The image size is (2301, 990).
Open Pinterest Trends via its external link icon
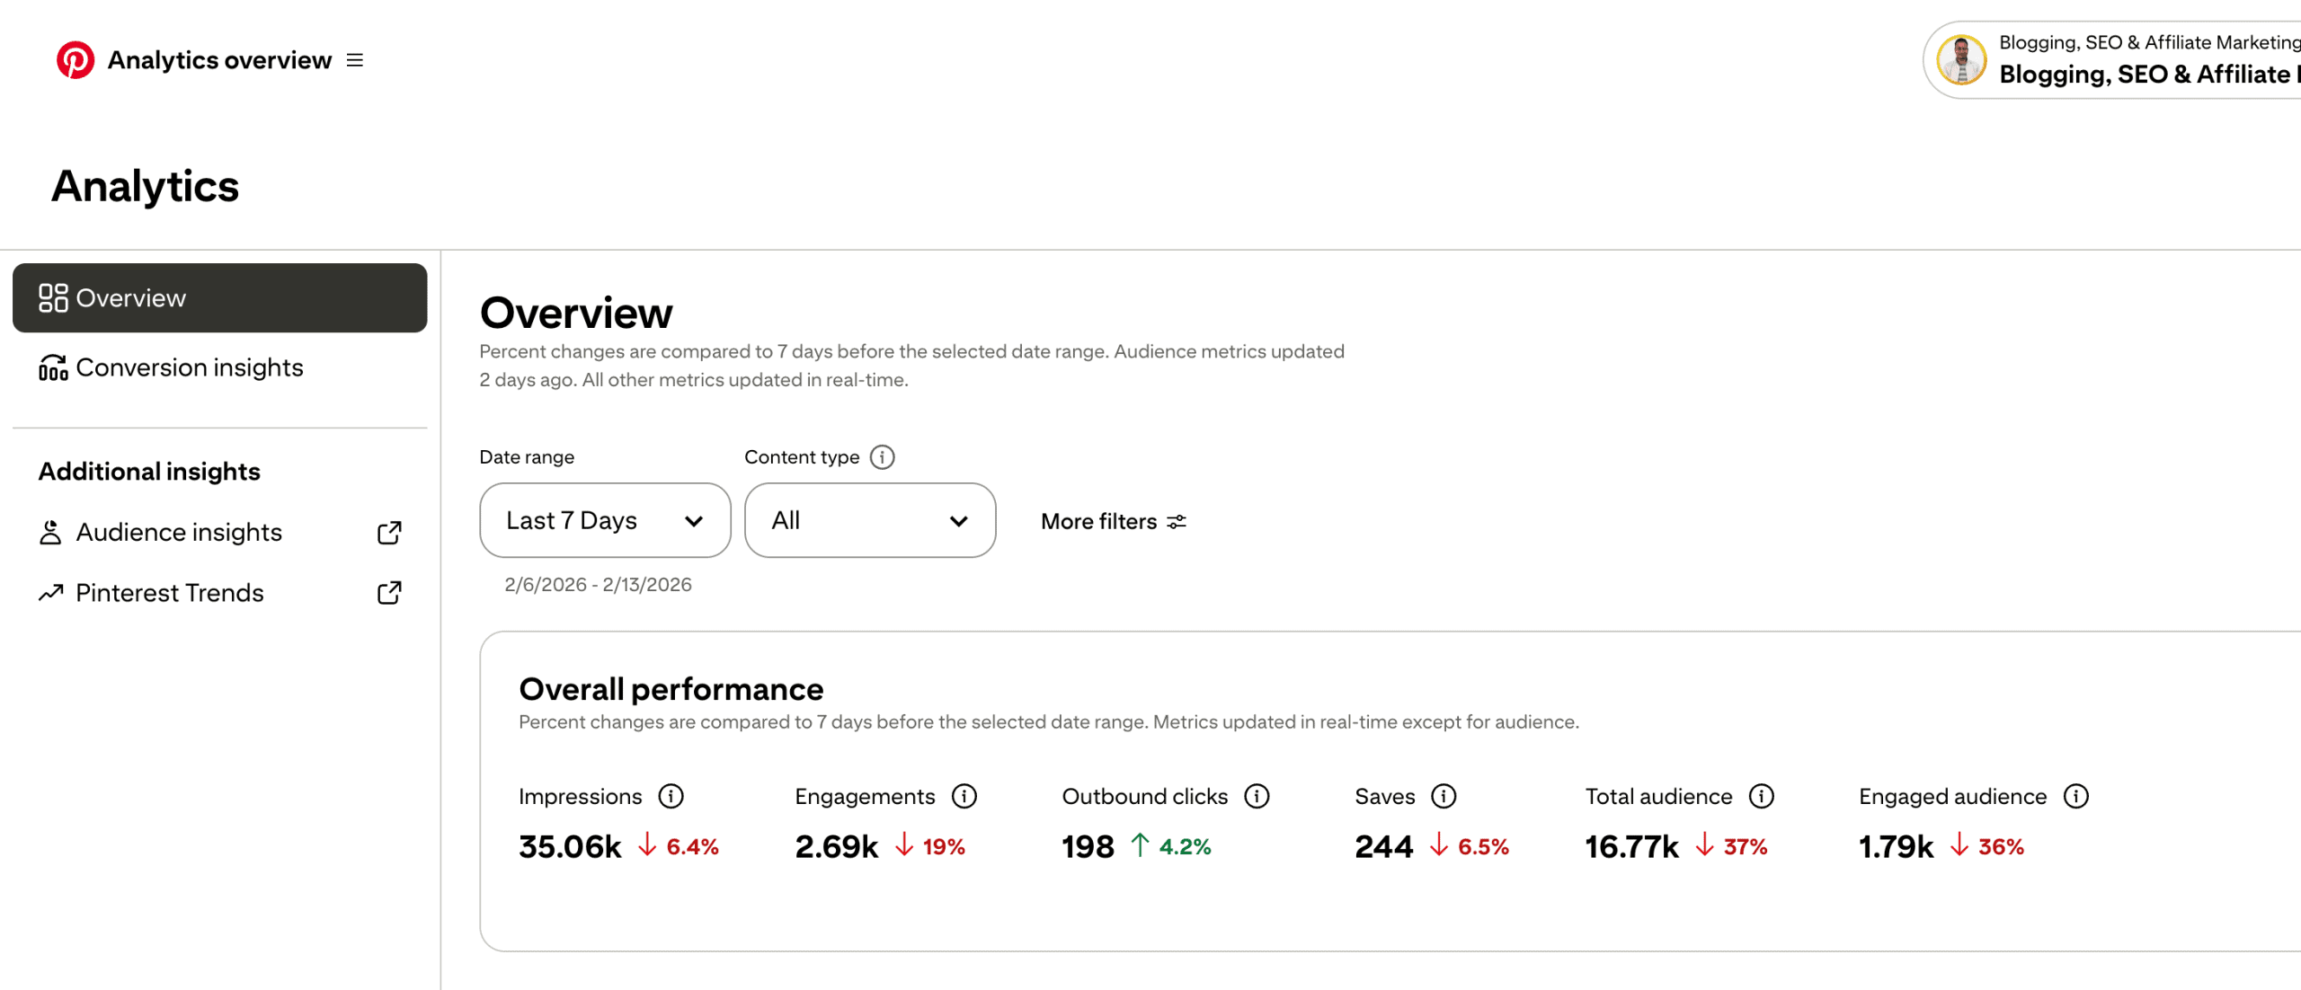388,593
